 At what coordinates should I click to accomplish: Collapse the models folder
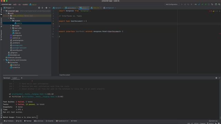pyautogui.click(x=11, y=21)
